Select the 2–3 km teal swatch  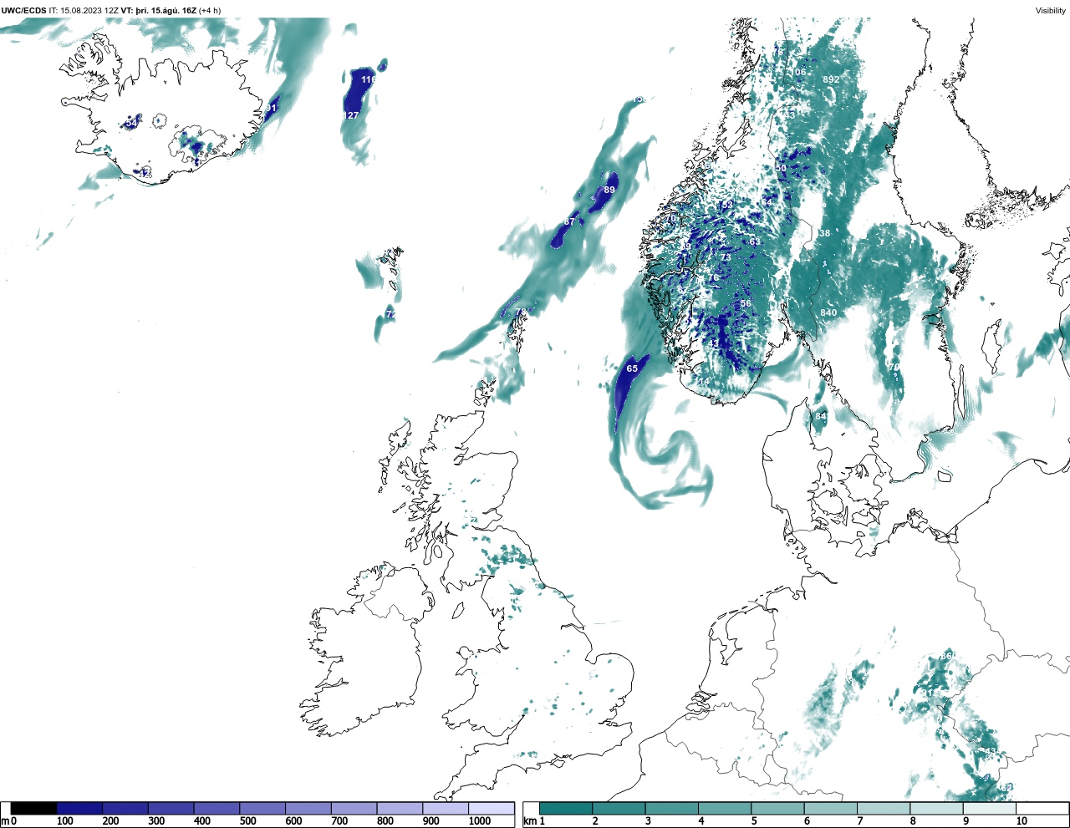619,809
